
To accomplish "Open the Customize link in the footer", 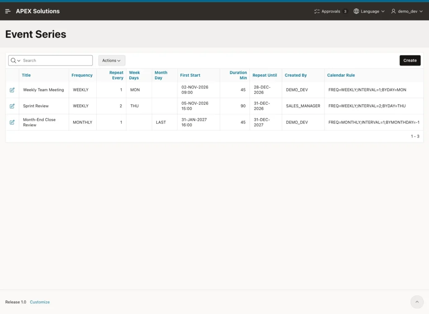I will pyautogui.click(x=40, y=302).
